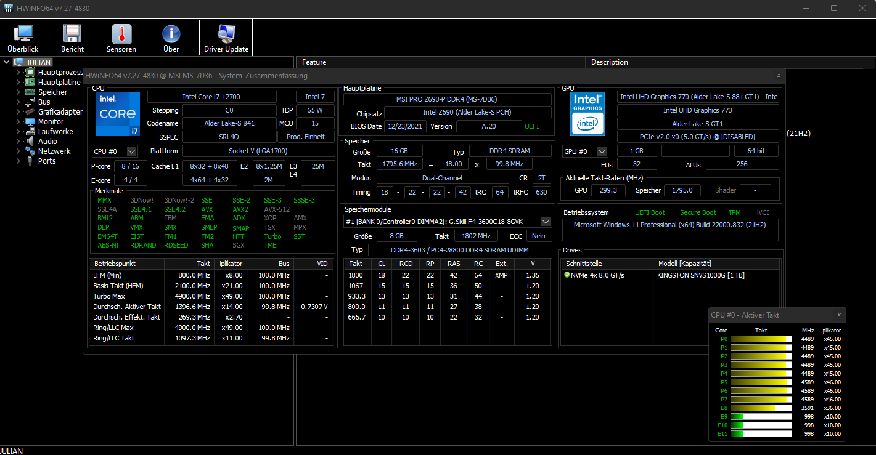The width and height of the screenshot is (876, 455).
Task: Click the Intel Graphics logo
Action: 587,114
